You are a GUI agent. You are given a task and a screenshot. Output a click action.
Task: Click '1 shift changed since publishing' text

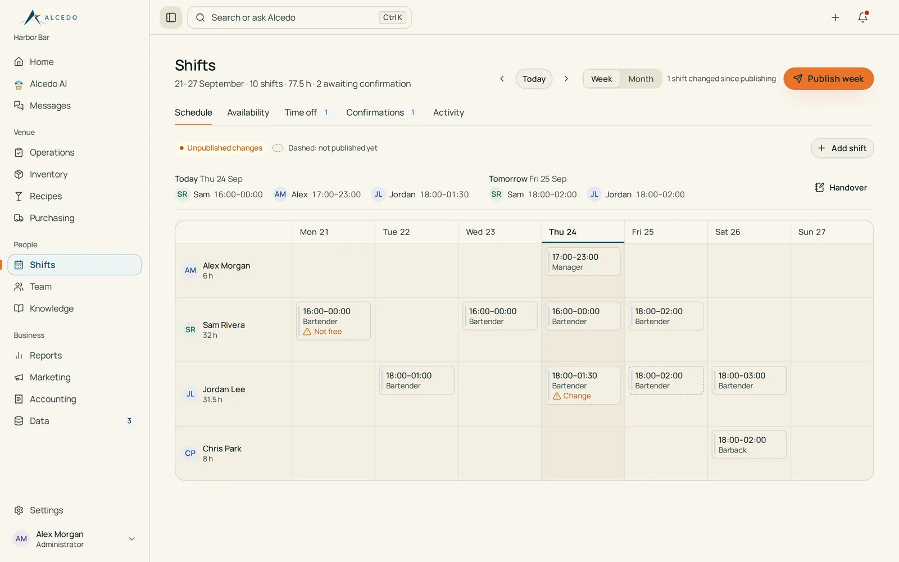721,79
